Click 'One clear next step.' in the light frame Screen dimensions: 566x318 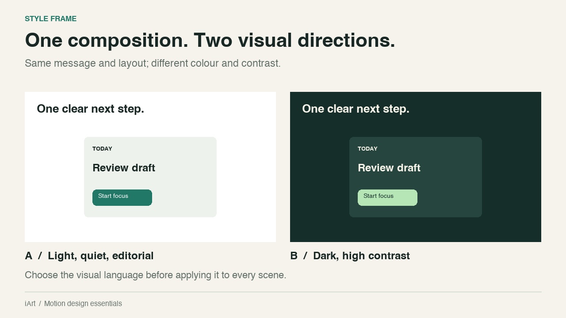(x=90, y=109)
